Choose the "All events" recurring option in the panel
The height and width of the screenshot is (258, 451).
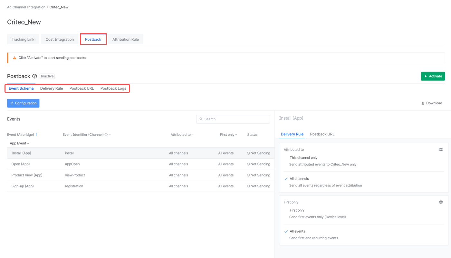[x=297, y=231]
